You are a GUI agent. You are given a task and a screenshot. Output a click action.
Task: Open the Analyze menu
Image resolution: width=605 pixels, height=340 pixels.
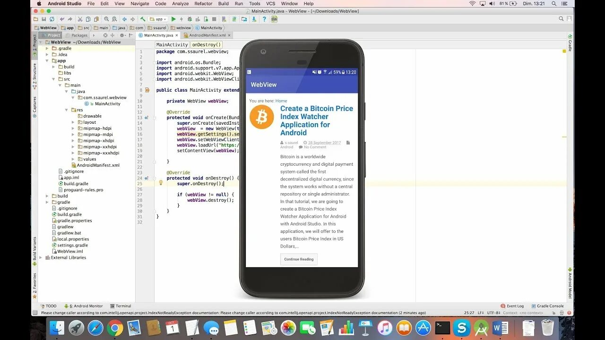point(180,3)
